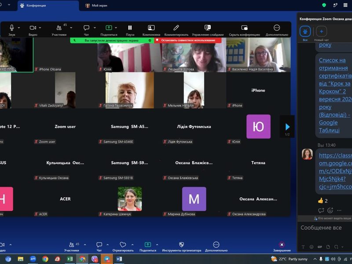Expand video options arrow next to Видео

pyautogui.click(x=40, y=28)
